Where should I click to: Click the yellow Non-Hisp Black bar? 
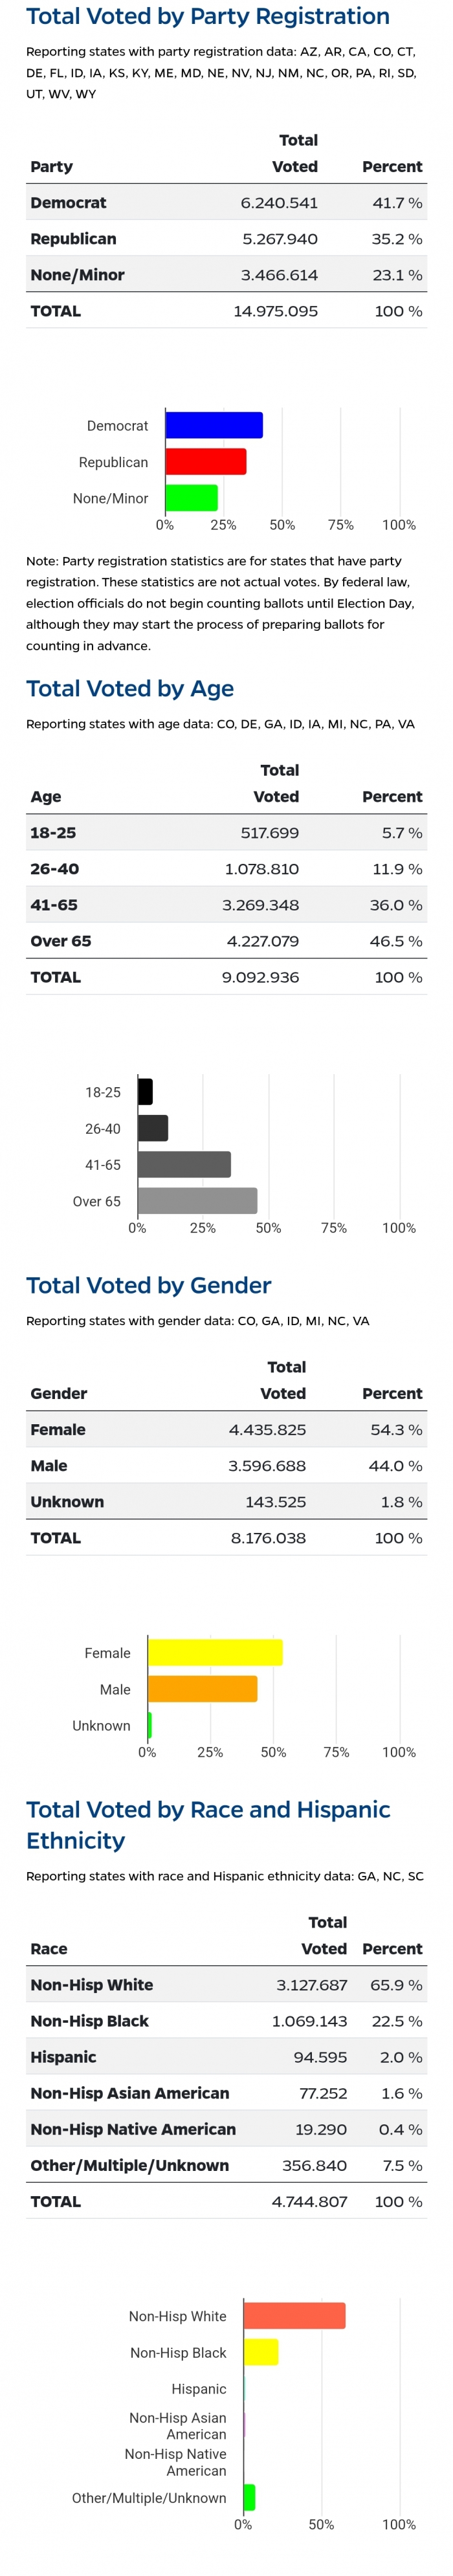tap(261, 2351)
